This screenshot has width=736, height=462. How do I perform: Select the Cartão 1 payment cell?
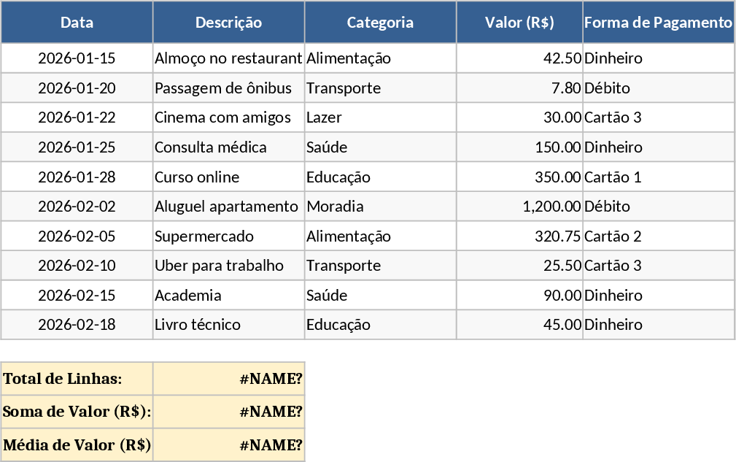coord(658,177)
